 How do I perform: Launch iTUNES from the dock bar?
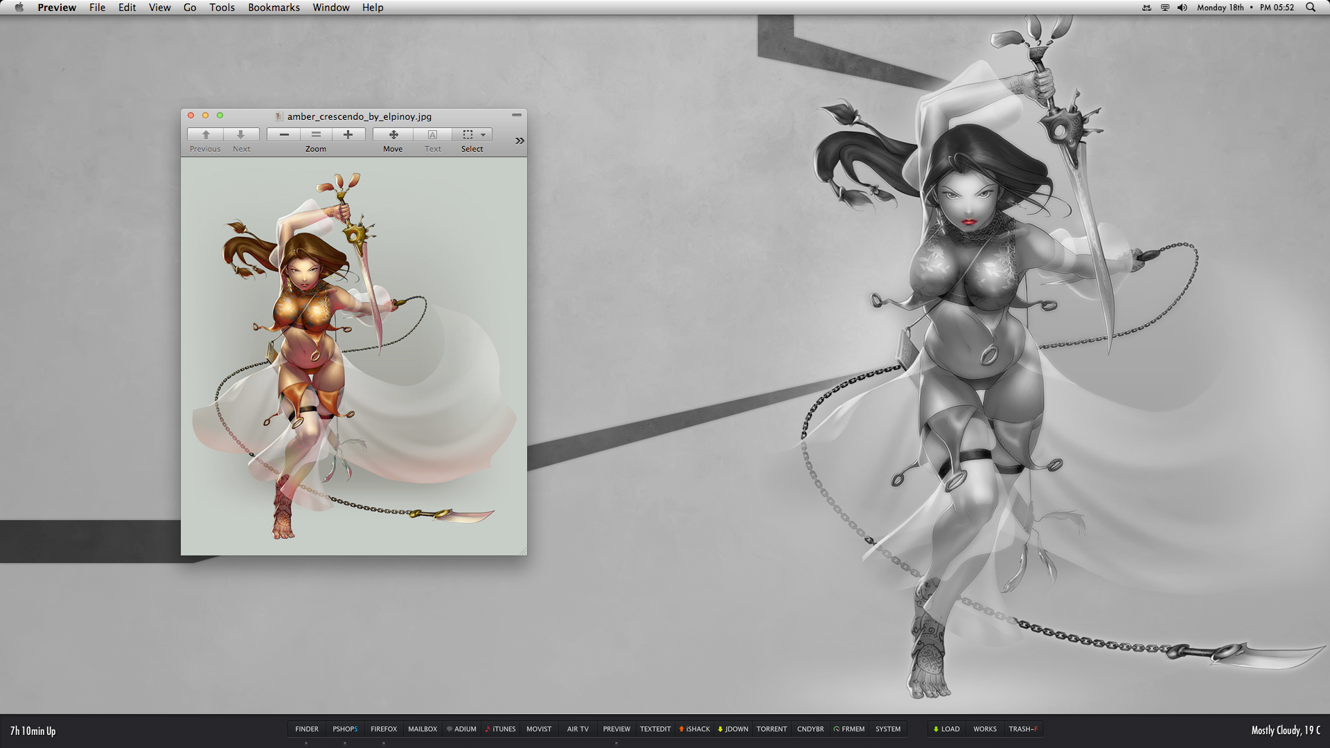pyautogui.click(x=500, y=729)
